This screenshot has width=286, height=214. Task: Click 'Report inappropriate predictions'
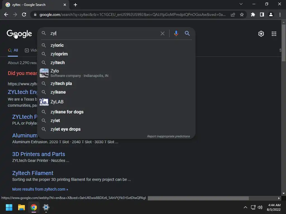pyautogui.click(x=168, y=136)
